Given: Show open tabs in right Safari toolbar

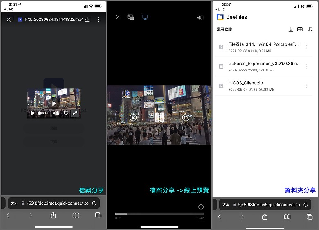Looking at the screenshot, I should (x=310, y=217).
